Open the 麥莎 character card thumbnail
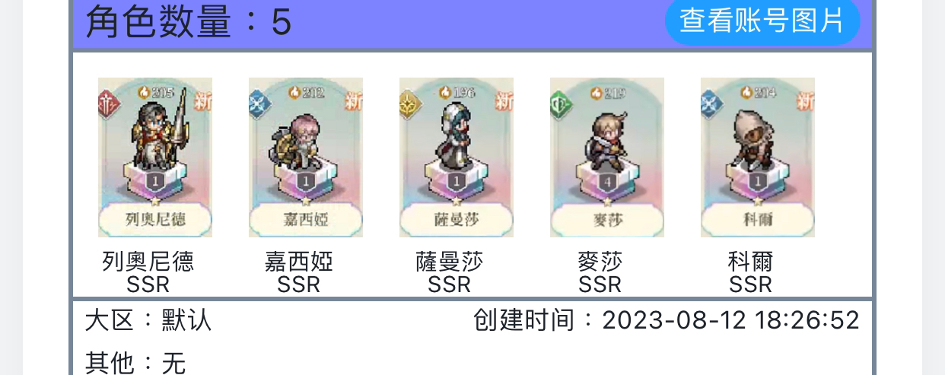The width and height of the screenshot is (945, 375). pos(607,157)
